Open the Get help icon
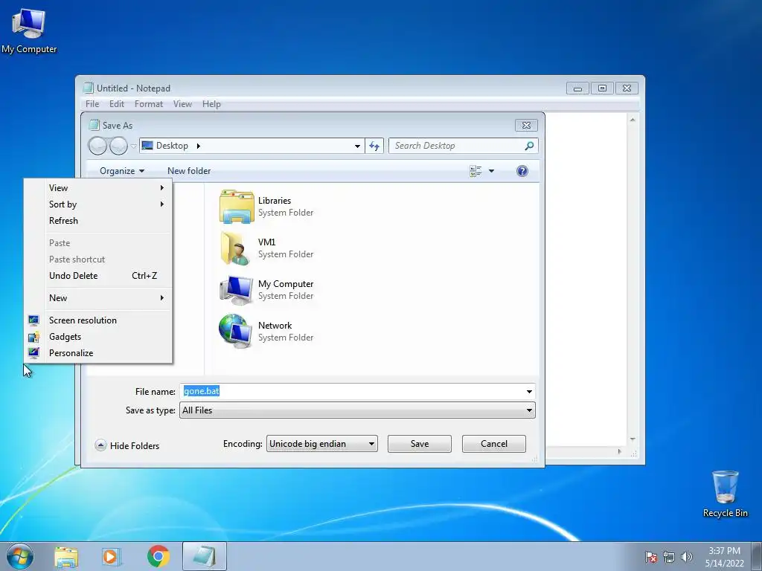 [522, 171]
